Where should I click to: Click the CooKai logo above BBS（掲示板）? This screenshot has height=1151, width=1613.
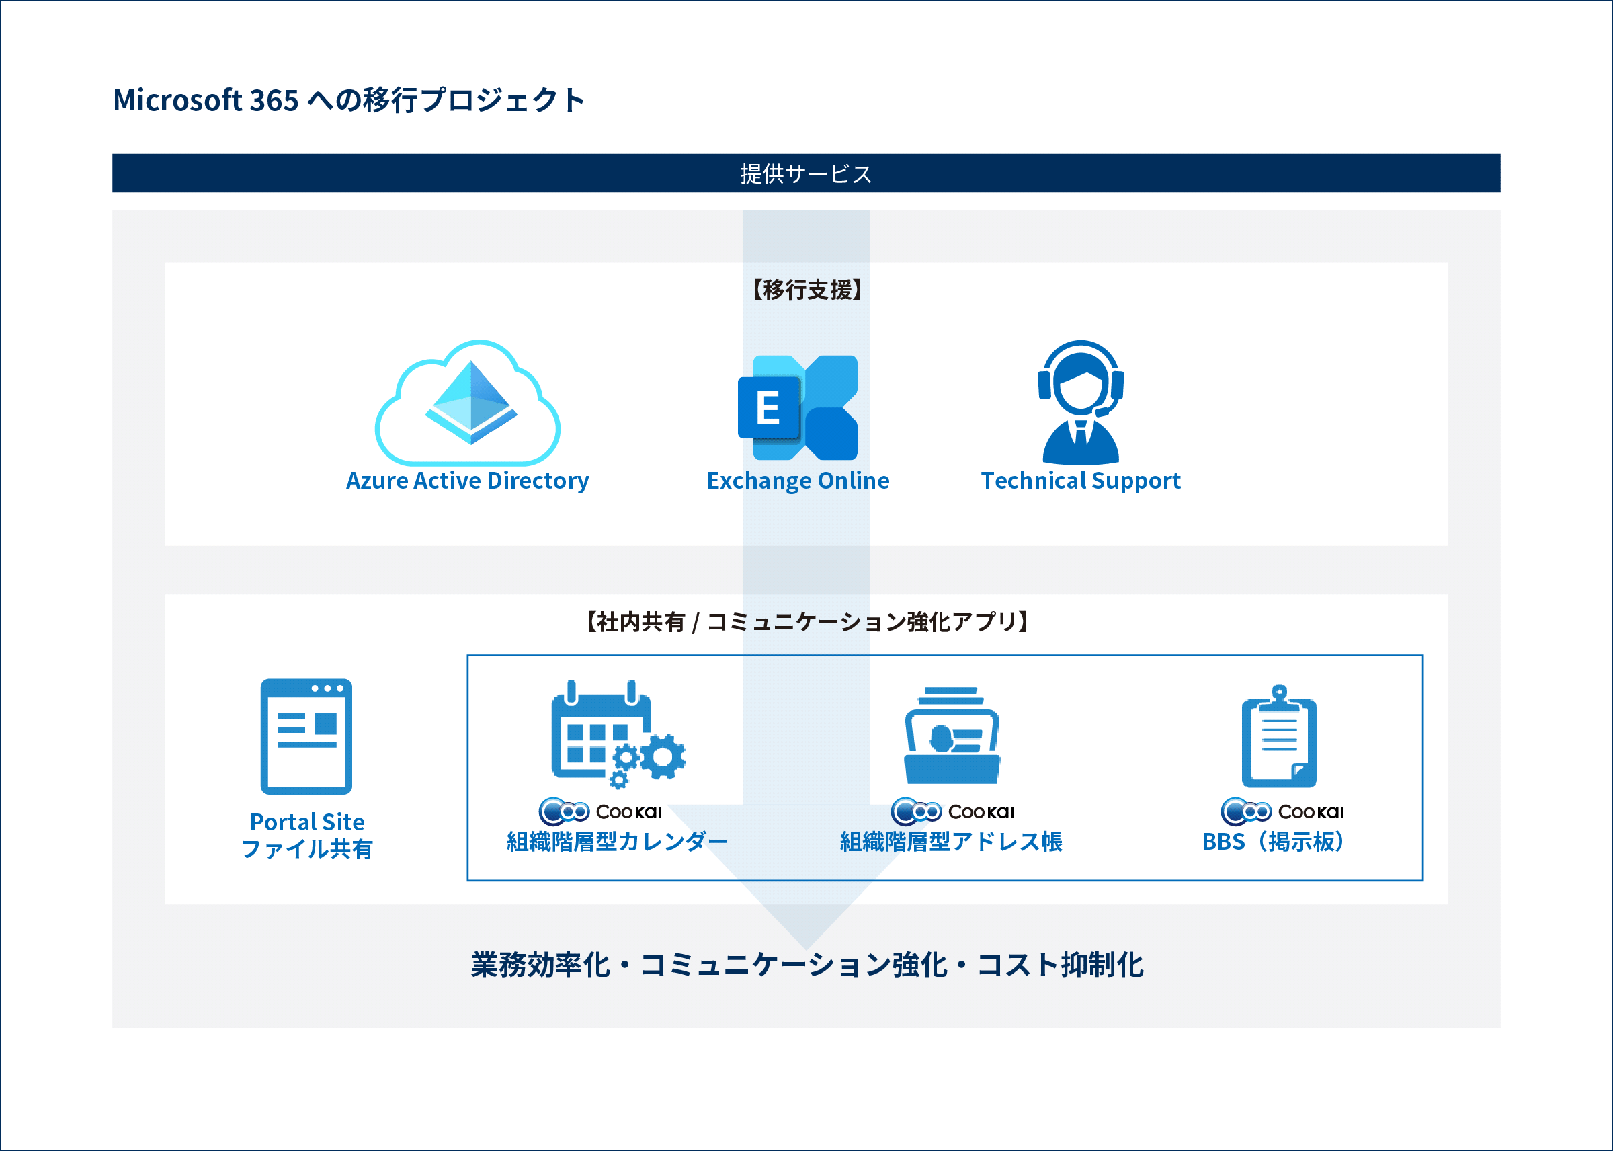click(x=1283, y=811)
